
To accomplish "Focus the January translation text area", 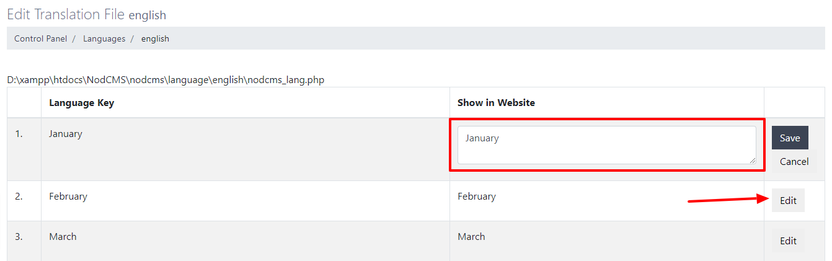I will coord(606,145).
